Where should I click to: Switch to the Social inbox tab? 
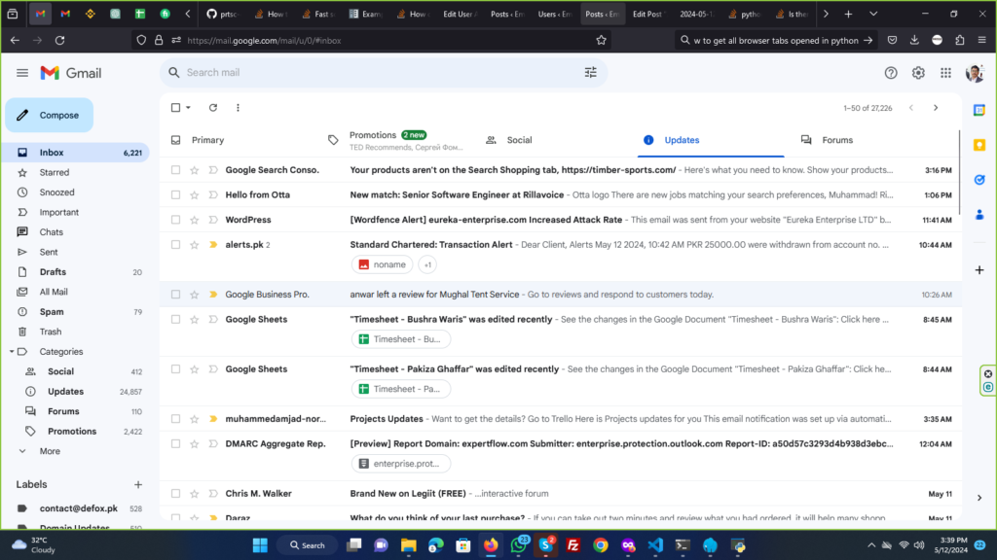click(519, 140)
